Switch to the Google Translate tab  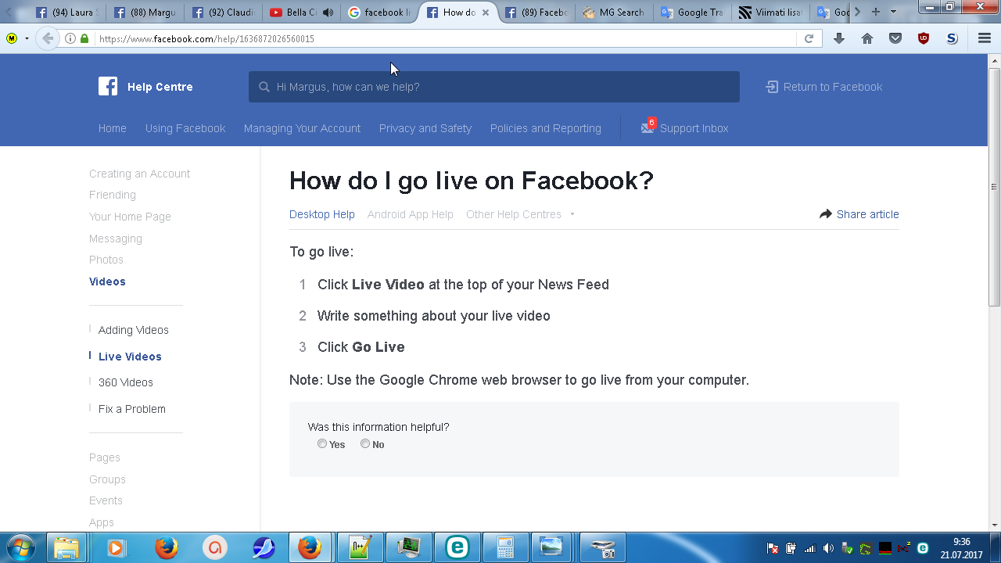click(692, 13)
